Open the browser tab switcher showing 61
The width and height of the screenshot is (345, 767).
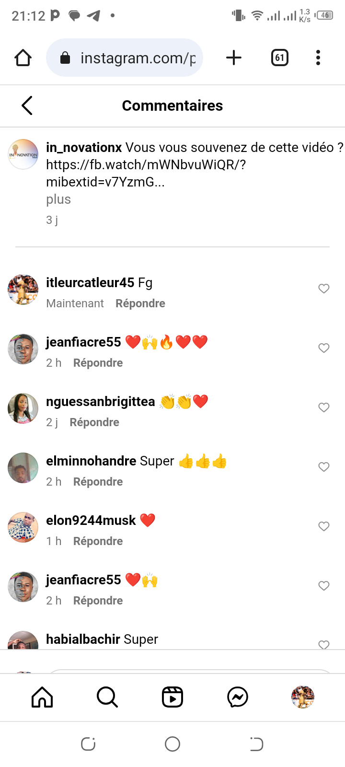(x=280, y=58)
